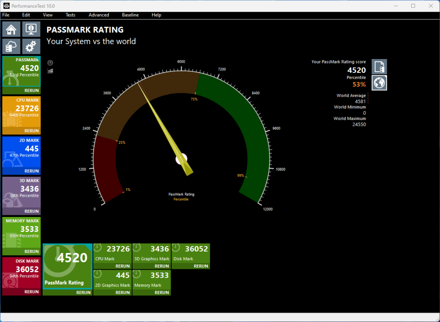Click 'Your System vs the world' subtitle
This screenshot has width=440, height=322.
click(x=91, y=42)
